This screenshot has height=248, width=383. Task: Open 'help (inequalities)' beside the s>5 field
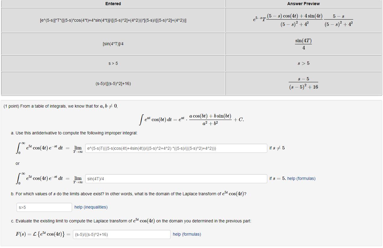coord(91,207)
